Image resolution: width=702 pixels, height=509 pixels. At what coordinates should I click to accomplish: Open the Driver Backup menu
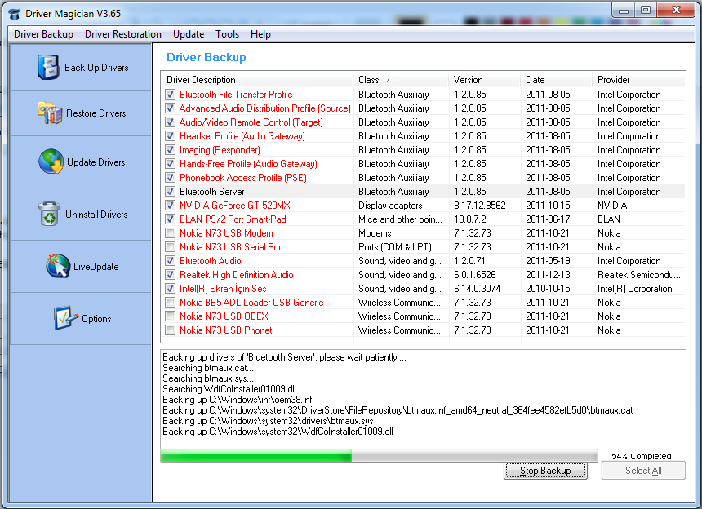tap(43, 34)
